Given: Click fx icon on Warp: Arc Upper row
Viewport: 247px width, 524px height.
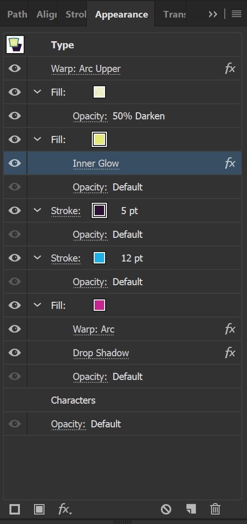Looking at the screenshot, I should [230, 69].
